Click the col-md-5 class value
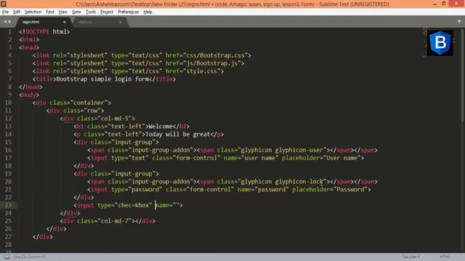The height and width of the screenshot is (261, 465). tap(115, 118)
